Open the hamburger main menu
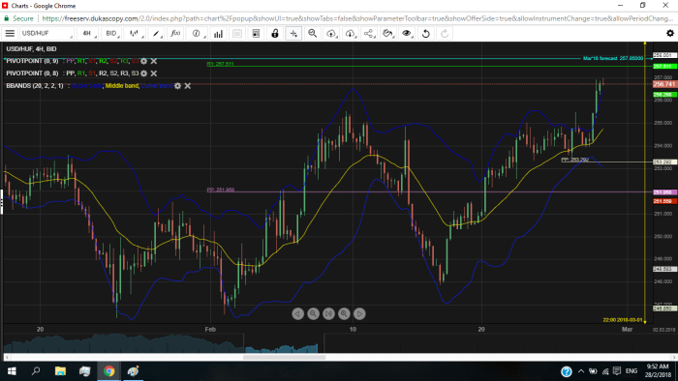Image resolution: width=678 pixels, height=381 pixels. (10, 33)
